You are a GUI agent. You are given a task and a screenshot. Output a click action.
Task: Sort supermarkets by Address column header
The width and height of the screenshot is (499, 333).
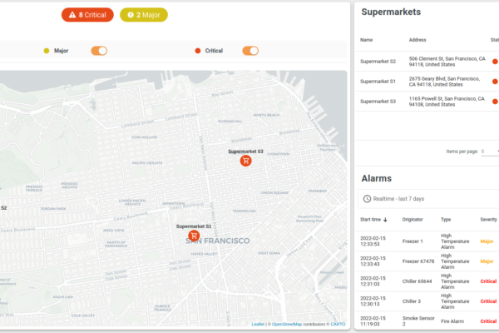click(x=417, y=39)
